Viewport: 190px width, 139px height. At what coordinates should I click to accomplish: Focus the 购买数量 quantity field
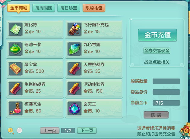(166, 81)
